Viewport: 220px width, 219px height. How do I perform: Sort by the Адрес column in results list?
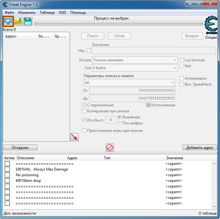[20, 36]
